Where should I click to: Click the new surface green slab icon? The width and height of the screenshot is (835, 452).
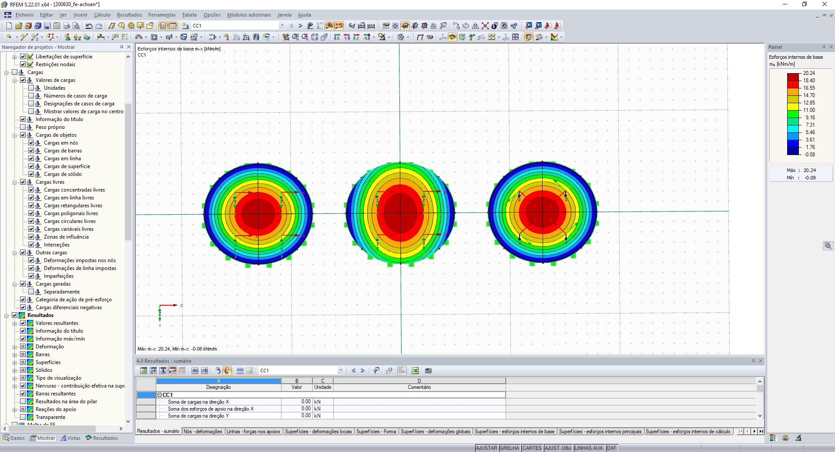click(x=87, y=37)
